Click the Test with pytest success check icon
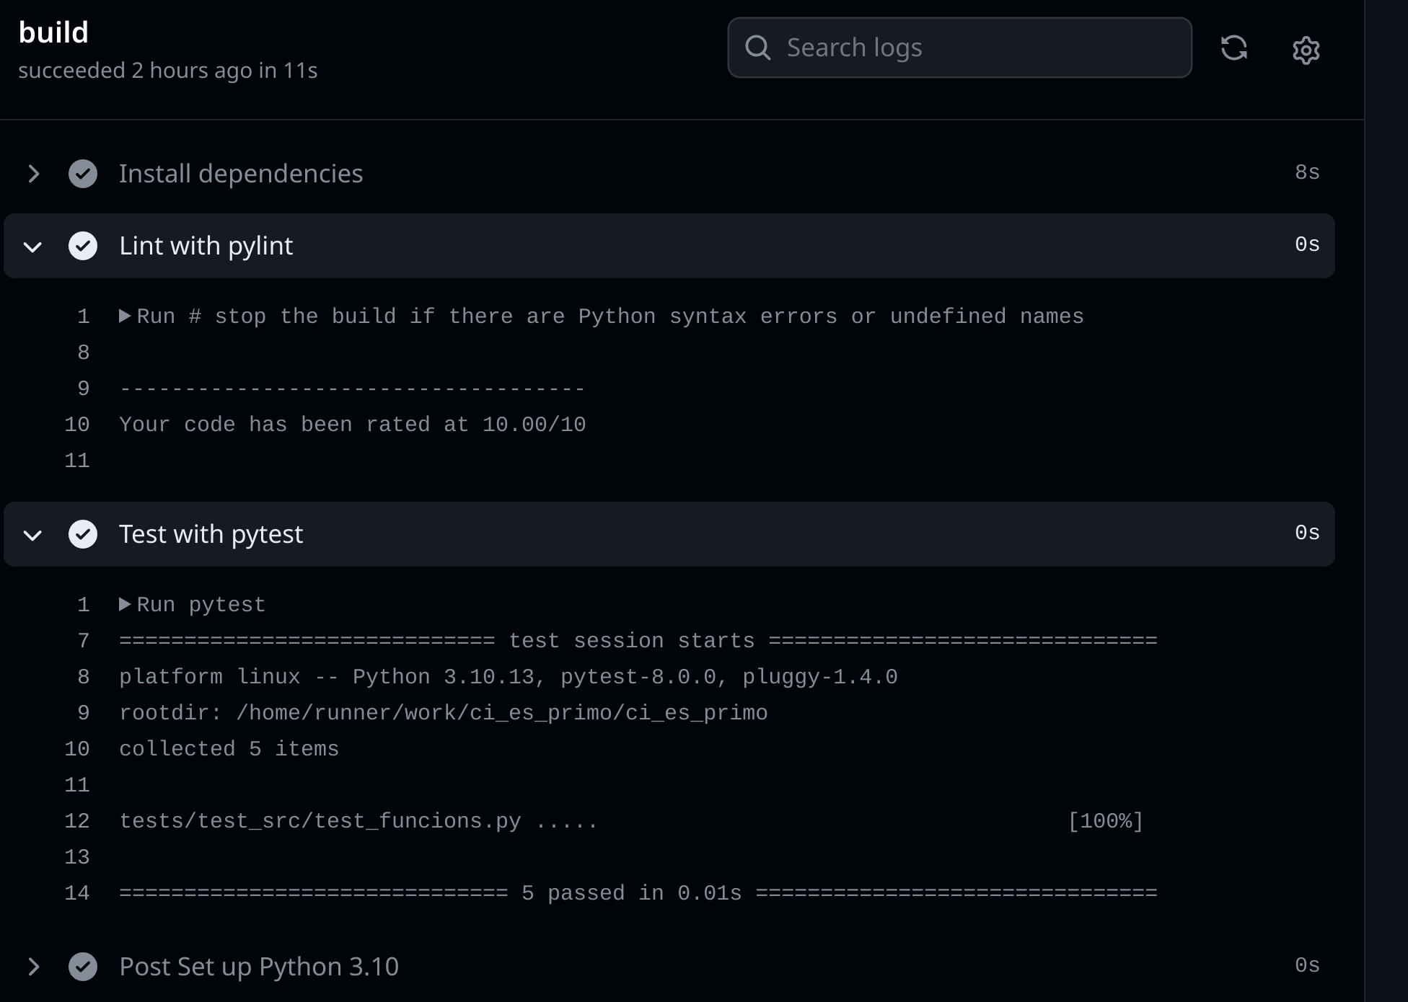 83,534
